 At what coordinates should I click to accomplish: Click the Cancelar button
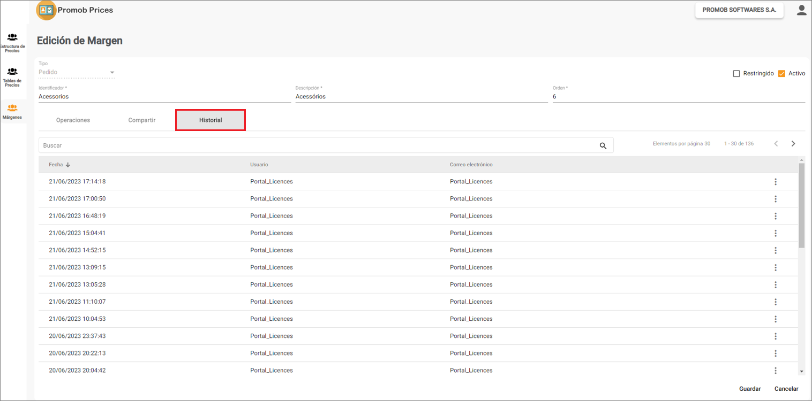(x=786, y=389)
